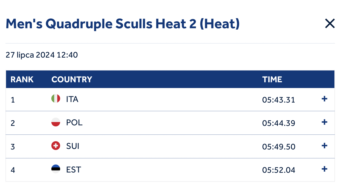Select the 05:52.04 time for Estonia
This screenshot has height=187, width=341.
(279, 170)
